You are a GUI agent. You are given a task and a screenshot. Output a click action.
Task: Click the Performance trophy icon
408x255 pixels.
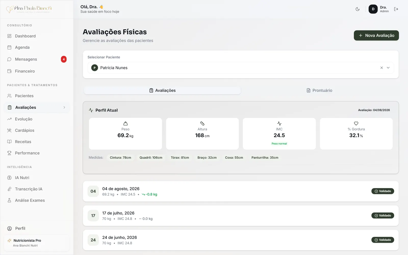[9, 153]
